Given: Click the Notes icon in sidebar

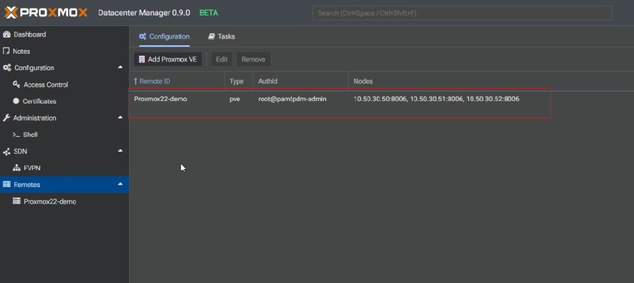Looking at the screenshot, I should tap(7, 51).
